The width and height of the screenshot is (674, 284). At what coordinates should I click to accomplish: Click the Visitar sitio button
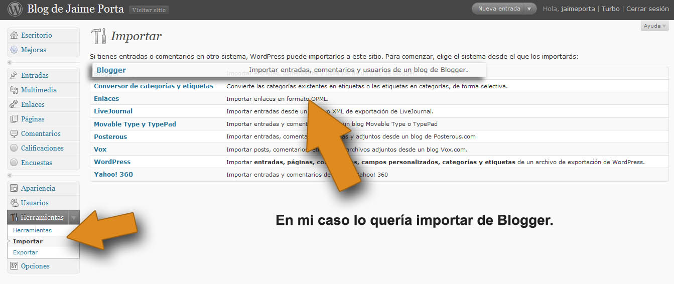tap(149, 10)
